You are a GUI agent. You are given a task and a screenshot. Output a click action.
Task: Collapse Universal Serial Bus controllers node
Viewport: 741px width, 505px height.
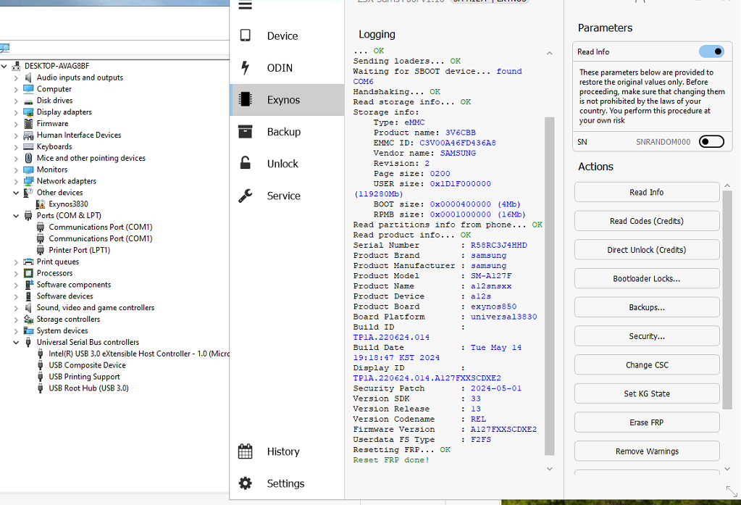point(16,342)
